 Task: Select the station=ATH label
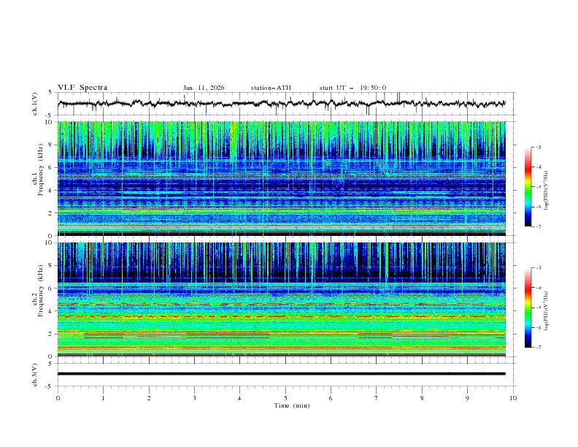coord(271,88)
